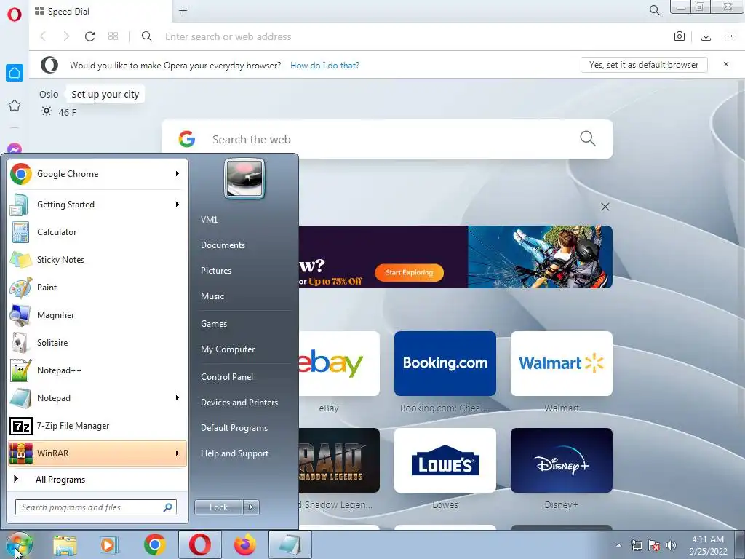Select the Speed Dial tab
The height and width of the screenshot is (559, 745).
pos(100,12)
